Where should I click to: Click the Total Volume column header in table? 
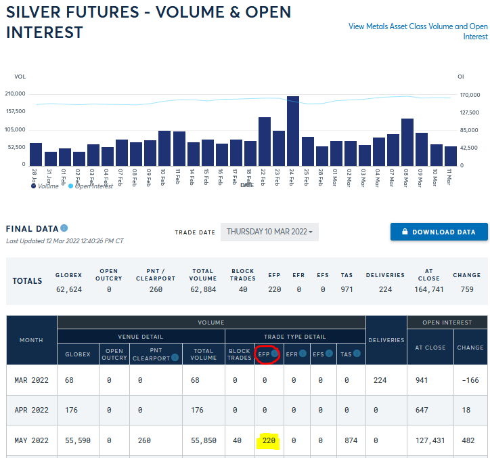(204, 354)
